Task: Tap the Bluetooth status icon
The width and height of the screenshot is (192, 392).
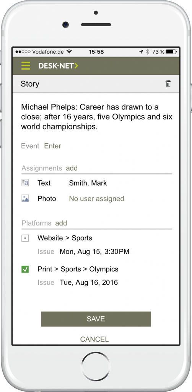Action: (x=148, y=52)
